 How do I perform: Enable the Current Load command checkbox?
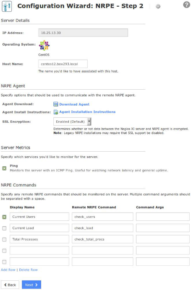[x=4, y=228]
